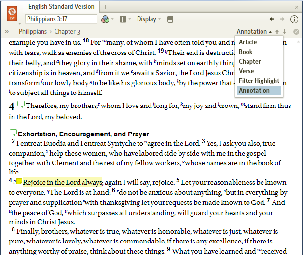Choose Filter Highlight from the navigation menu
This screenshot has width=303, height=255.
pos(259,81)
